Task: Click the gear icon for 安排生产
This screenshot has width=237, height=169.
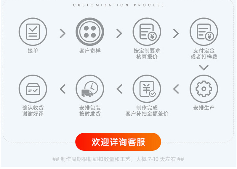Action: tap(204, 89)
